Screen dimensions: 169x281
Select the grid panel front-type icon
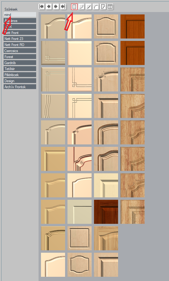[x=74, y=7]
